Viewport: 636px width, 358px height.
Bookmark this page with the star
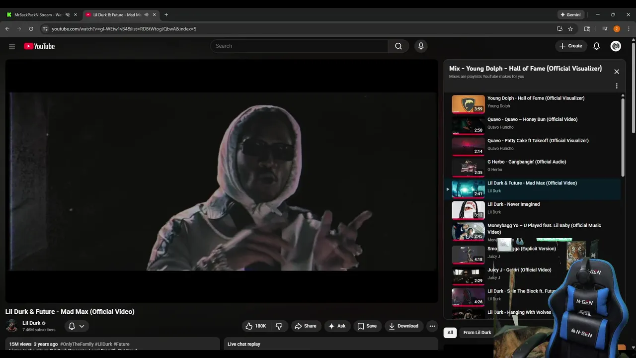[x=570, y=29]
